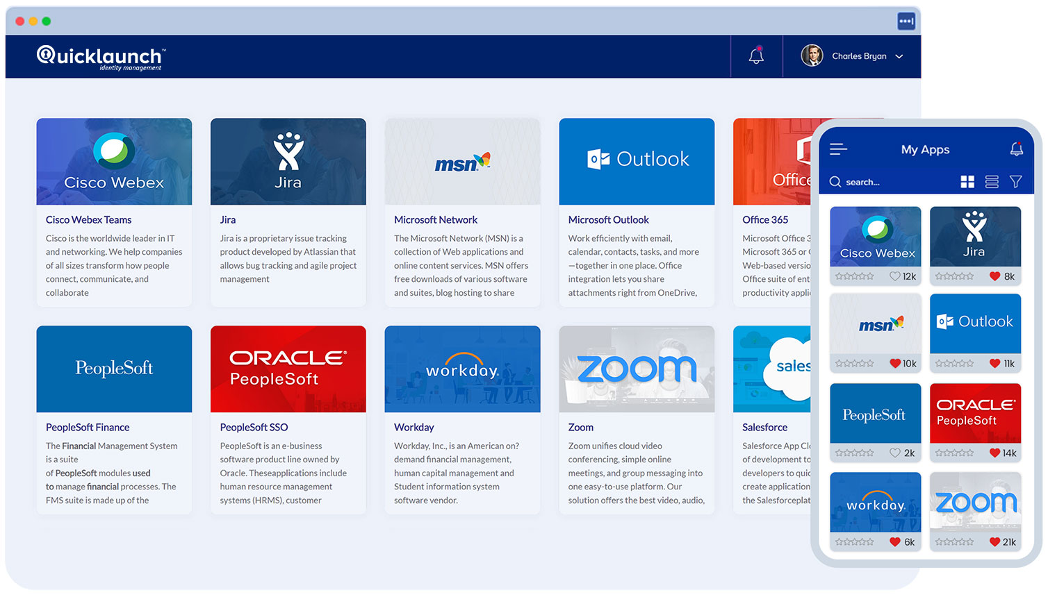Launch Outlook from desktop card image
Image resolution: width=1048 pixels, height=597 pixels.
point(637,161)
